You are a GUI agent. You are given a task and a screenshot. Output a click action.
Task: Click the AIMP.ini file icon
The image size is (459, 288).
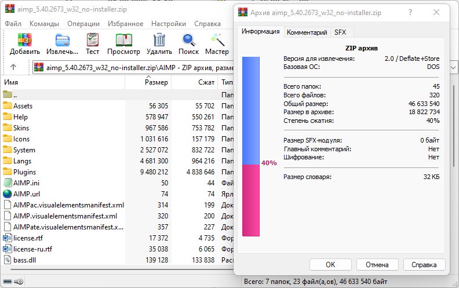tap(8, 183)
